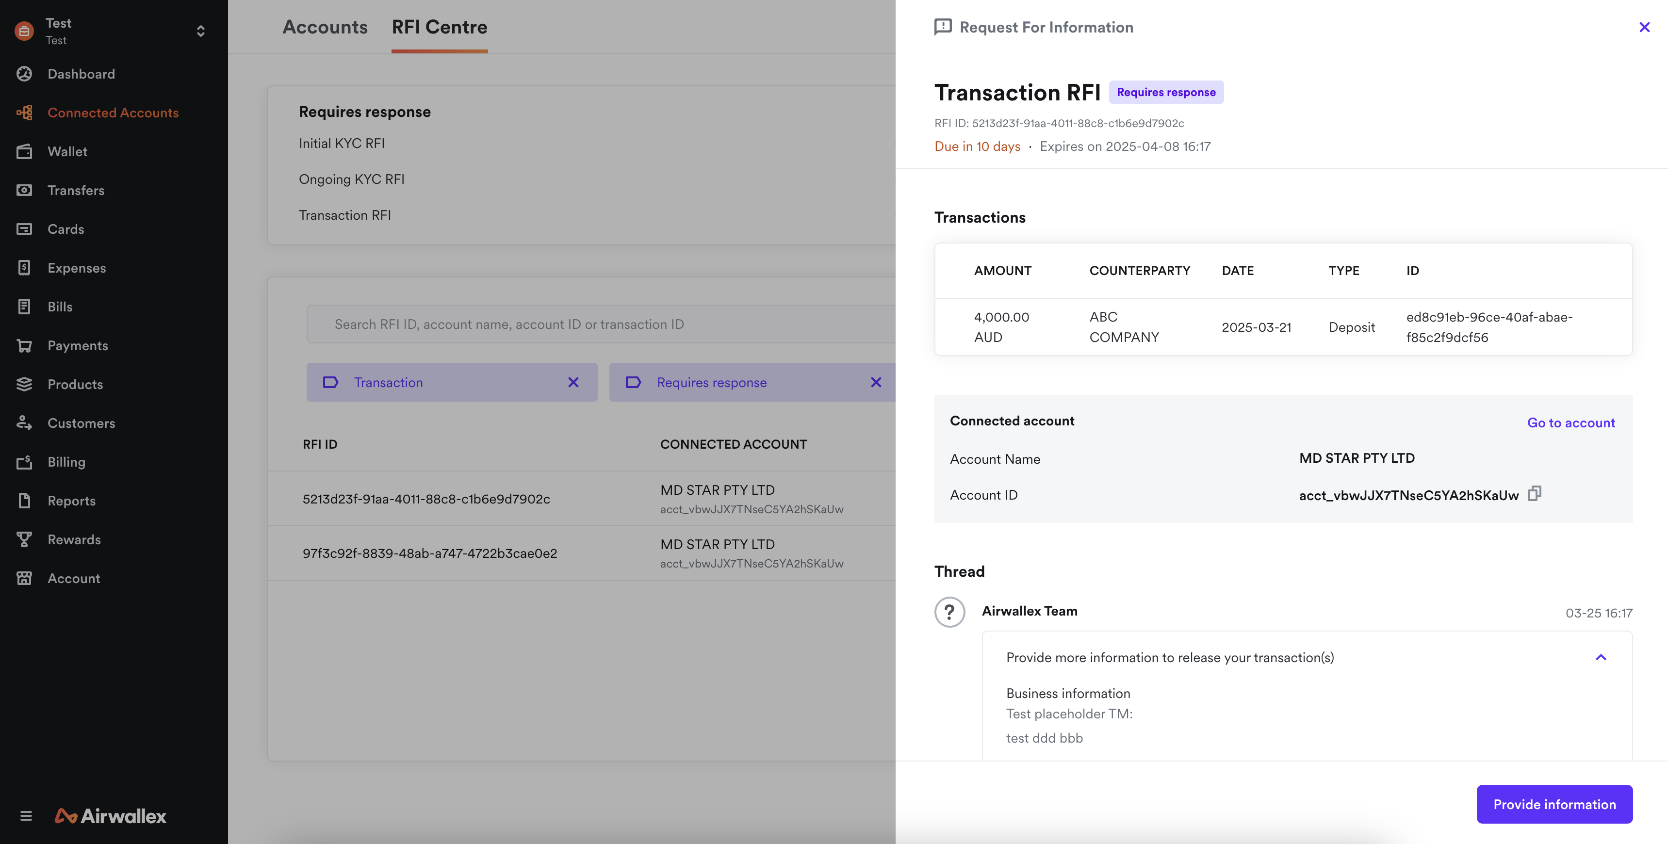This screenshot has width=1668, height=844.
Task: Open Wallet from the sidebar icon
Action: coord(24,151)
